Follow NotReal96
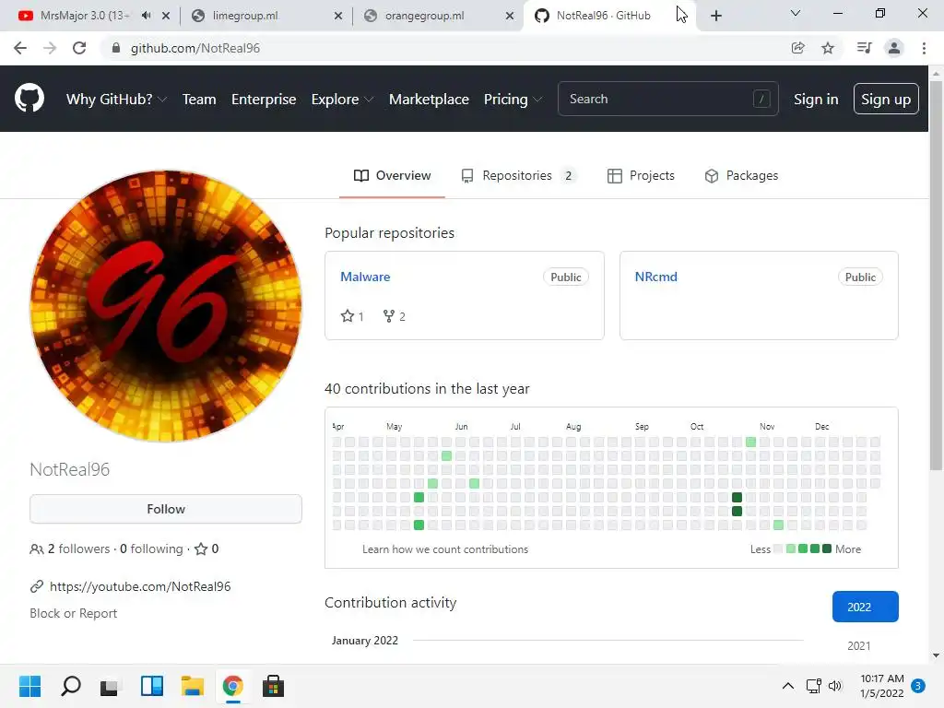 click(x=166, y=509)
